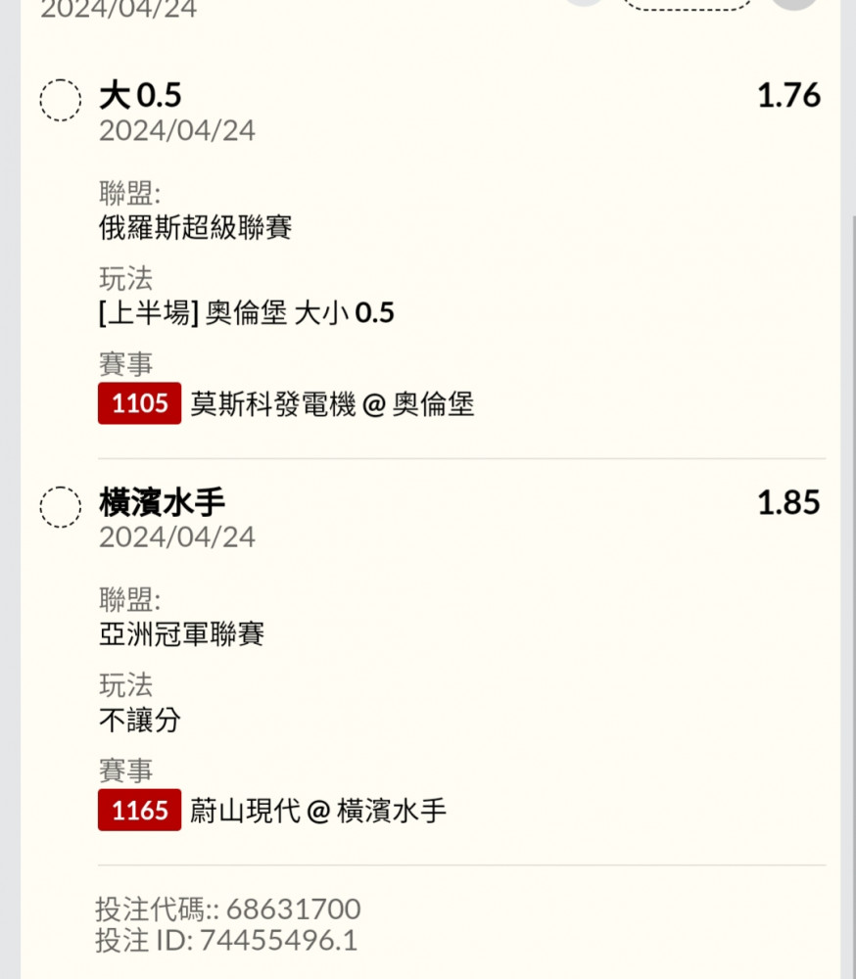Screen dimensions: 856x979
Task: Click the 不讓分 play type text
Action: [x=140, y=721]
